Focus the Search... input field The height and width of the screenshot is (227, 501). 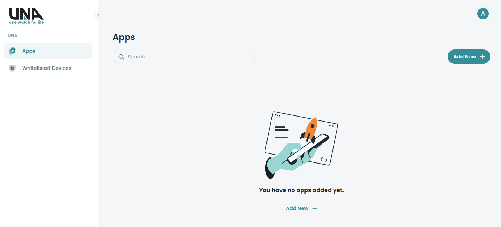tap(184, 57)
